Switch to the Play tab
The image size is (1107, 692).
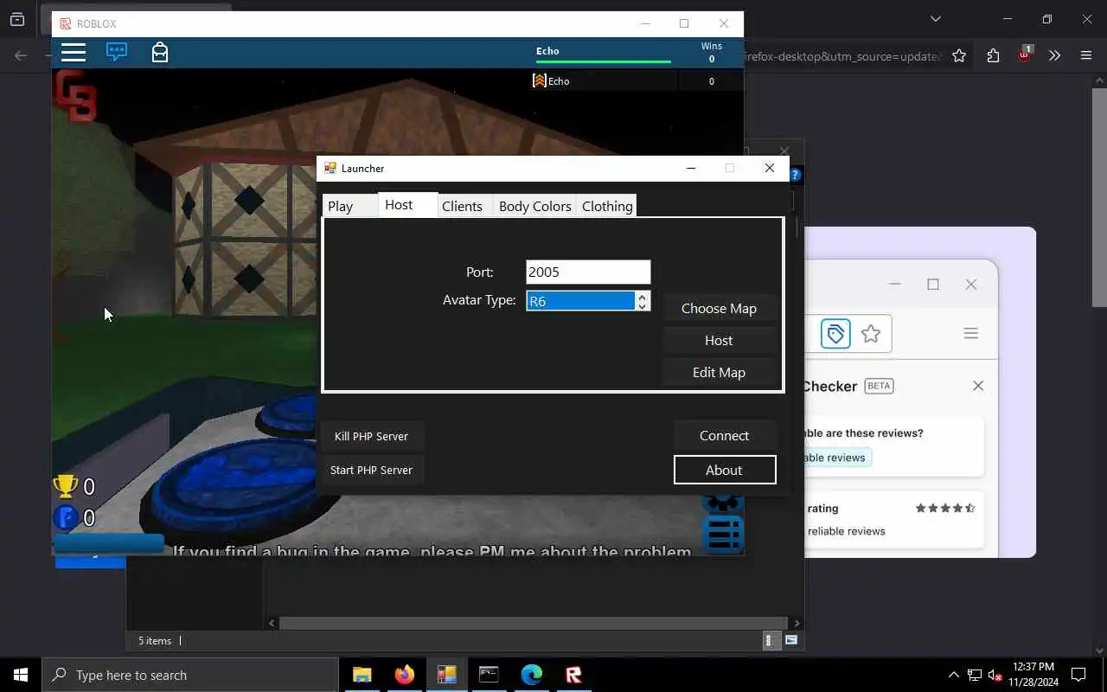point(350,206)
